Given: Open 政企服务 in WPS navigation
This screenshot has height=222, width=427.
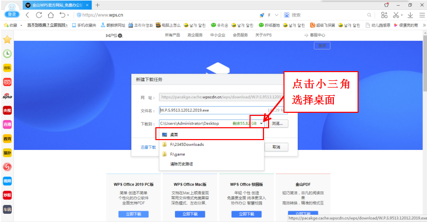Looking at the screenshot, I should click(x=195, y=35).
